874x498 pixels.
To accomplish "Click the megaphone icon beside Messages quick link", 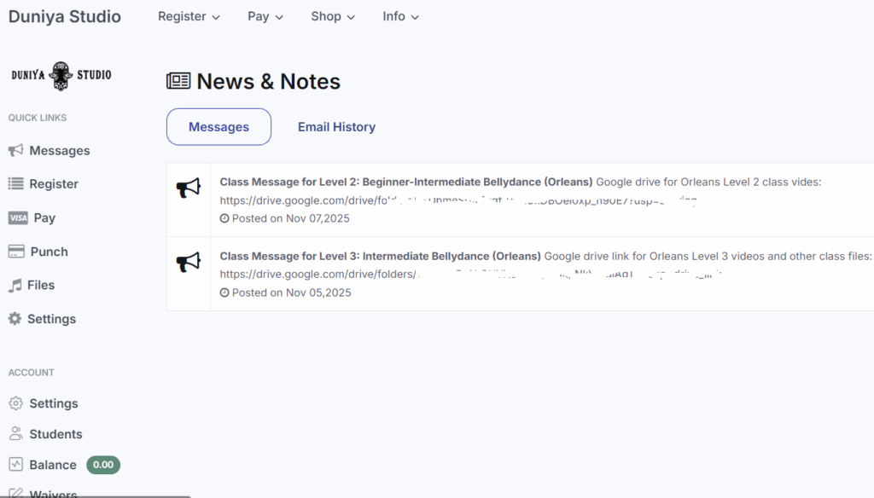I will pos(15,151).
